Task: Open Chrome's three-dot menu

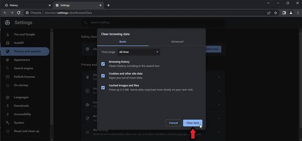Action: click(298, 13)
